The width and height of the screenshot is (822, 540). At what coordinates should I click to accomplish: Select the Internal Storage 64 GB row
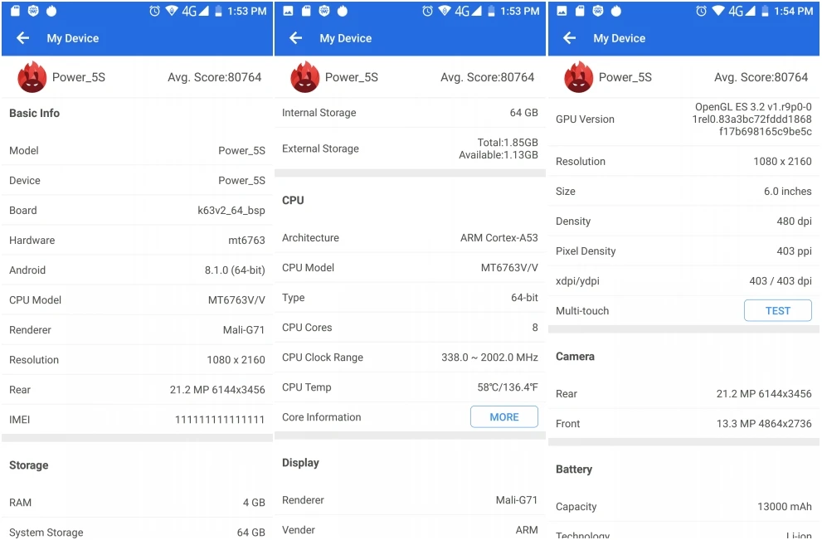(x=410, y=113)
